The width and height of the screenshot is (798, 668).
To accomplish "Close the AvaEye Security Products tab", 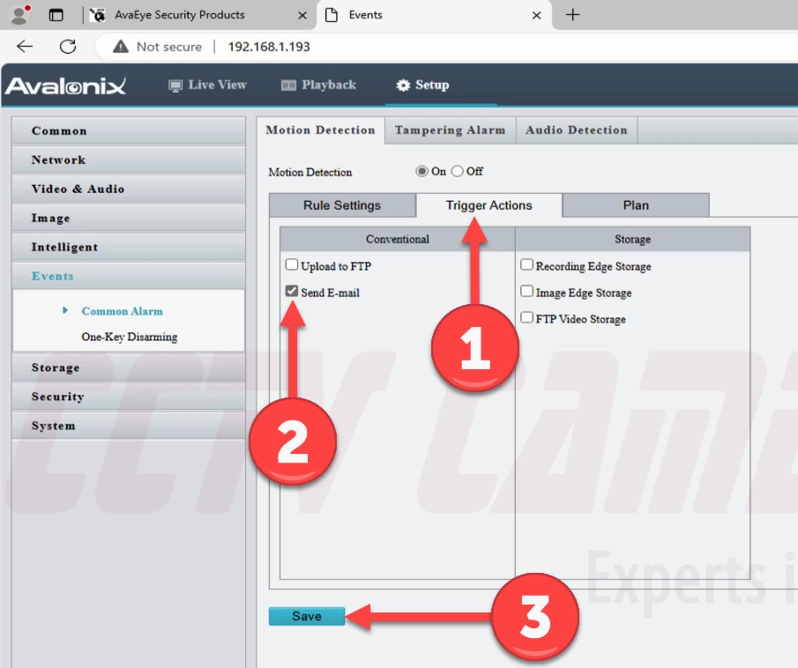I will pos(302,15).
